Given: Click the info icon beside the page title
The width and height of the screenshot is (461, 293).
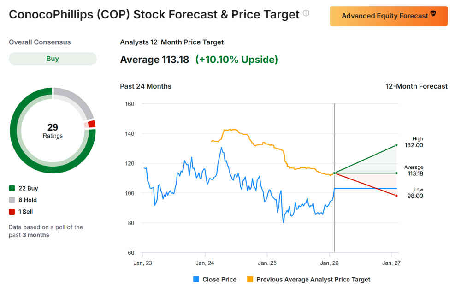Looking at the screenshot, I should coord(306,13).
